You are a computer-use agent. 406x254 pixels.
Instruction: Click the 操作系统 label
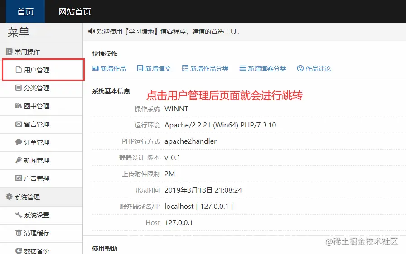[x=147, y=109]
